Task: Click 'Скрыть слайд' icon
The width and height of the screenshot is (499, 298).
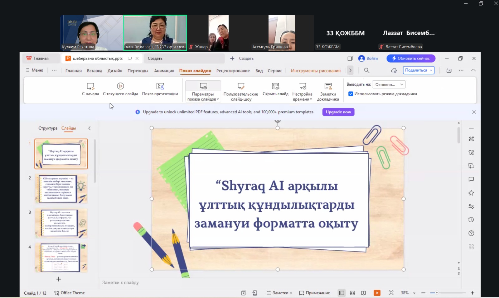Action: (x=275, y=86)
